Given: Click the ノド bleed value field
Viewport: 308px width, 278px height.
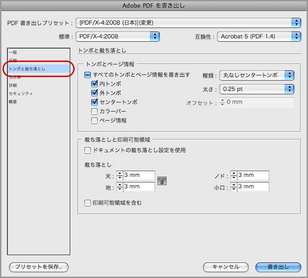Looking at the screenshot, I should (253, 175).
